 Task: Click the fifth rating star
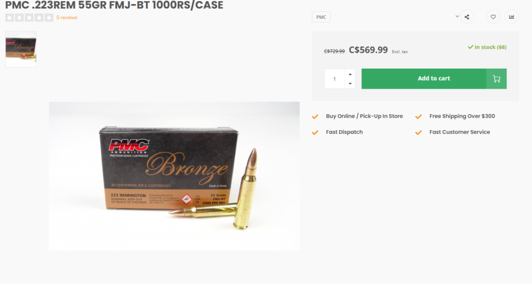[x=49, y=17]
